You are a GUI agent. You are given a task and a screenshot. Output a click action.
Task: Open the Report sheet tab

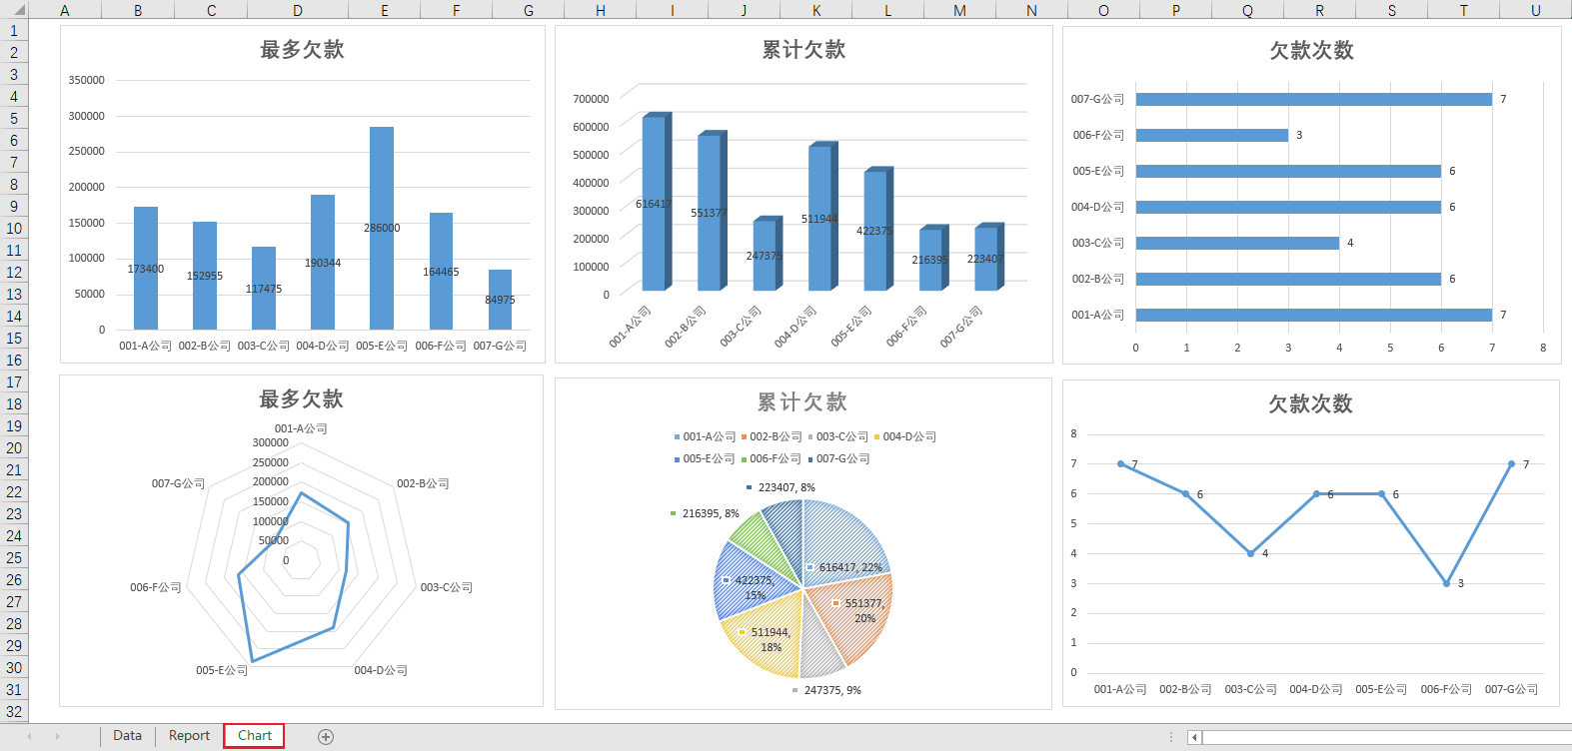pyautogui.click(x=189, y=736)
